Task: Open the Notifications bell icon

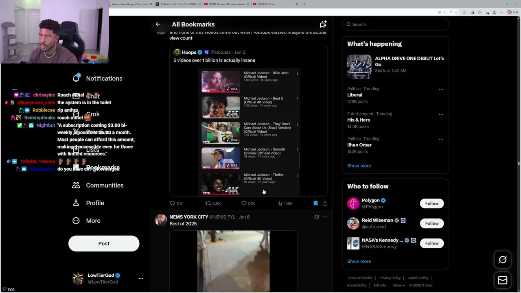Action: tap(76, 78)
